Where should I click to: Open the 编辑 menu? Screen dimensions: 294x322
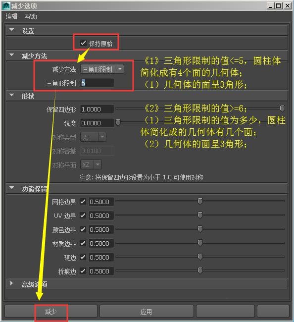11,16
